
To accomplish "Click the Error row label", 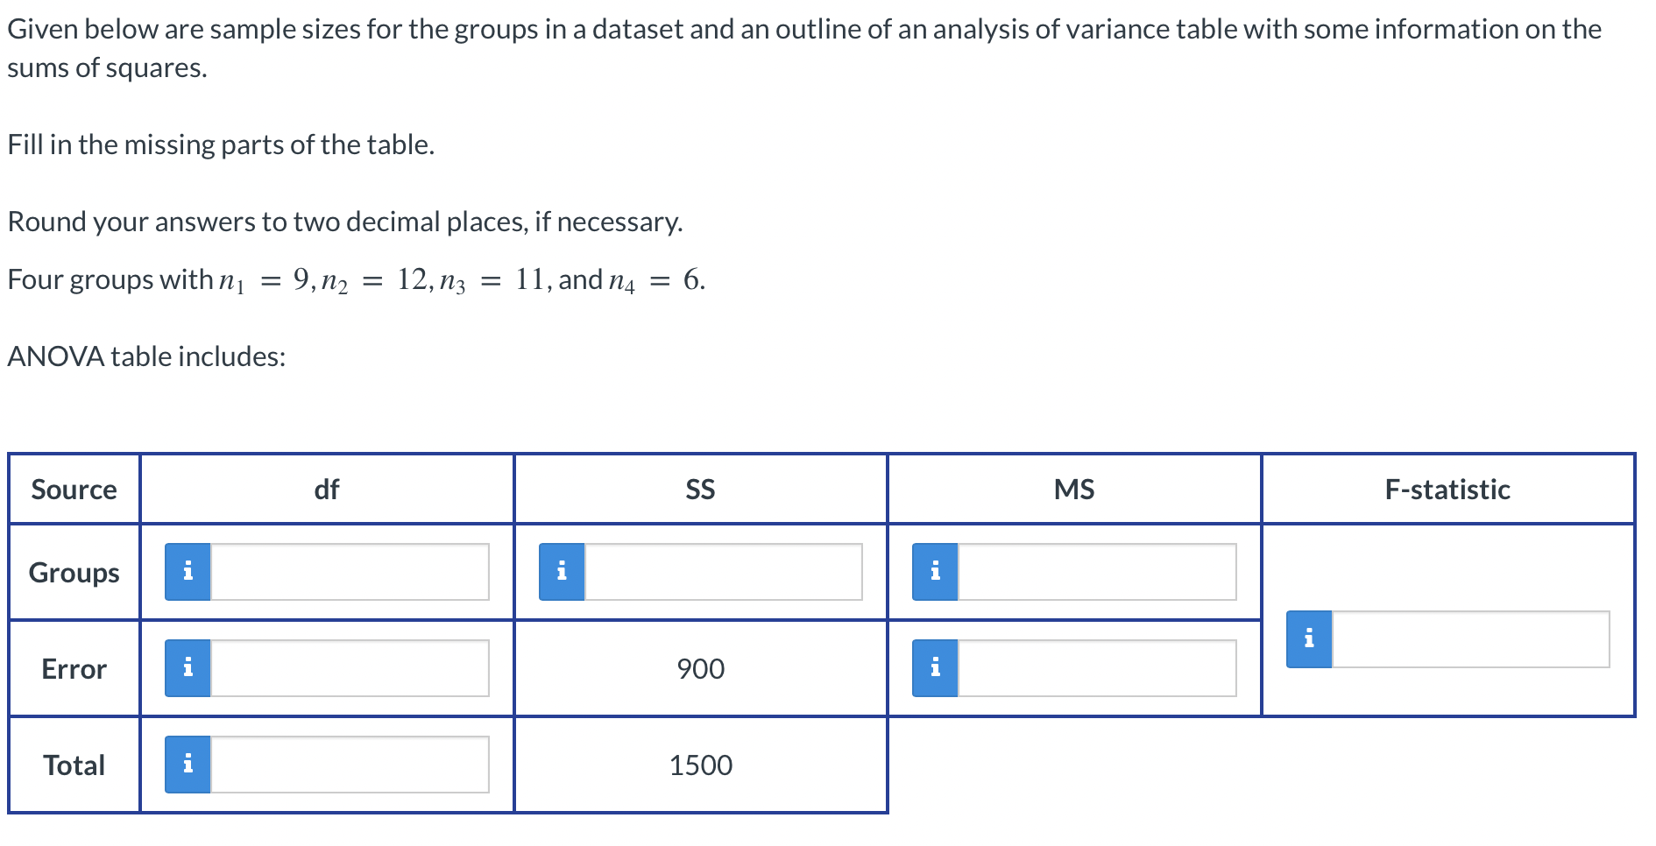I will tap(74, 668).
